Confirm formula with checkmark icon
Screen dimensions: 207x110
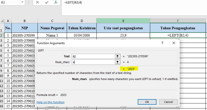click(47, 2)
